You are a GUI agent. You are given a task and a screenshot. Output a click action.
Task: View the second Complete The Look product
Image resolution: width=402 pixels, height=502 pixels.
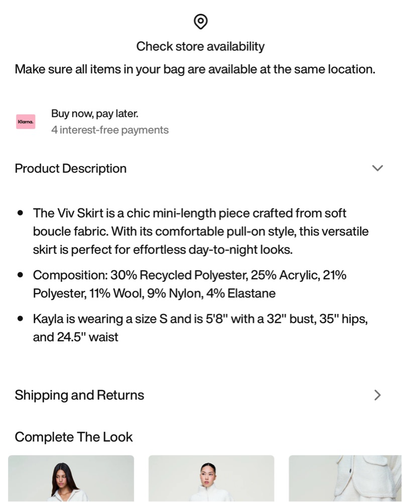coord(211,478)
